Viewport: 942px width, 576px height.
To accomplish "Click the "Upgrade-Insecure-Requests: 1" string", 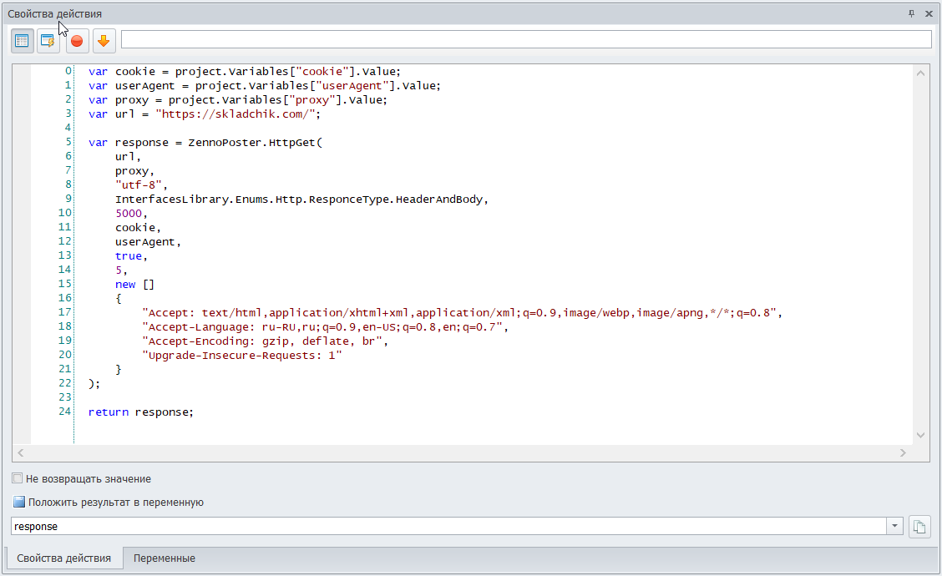I will point(242,356).
